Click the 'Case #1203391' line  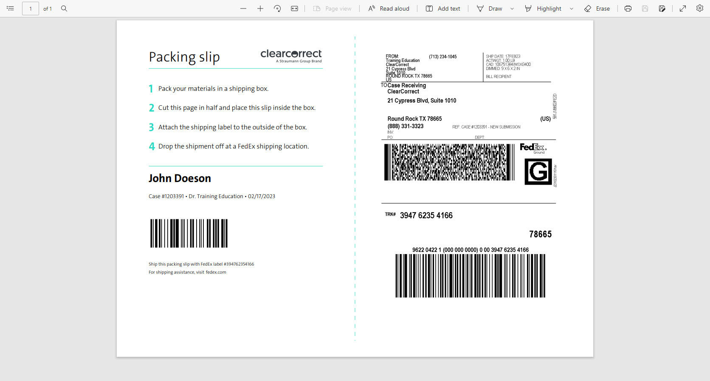pyautogui.click(x=212, y=196)
